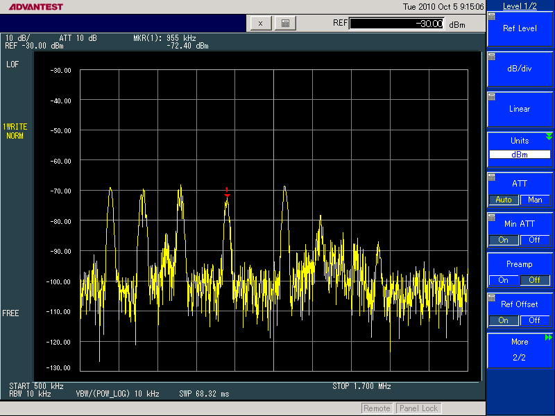
Task: Switch Ref Offset to Off
Action: [535, 320]
